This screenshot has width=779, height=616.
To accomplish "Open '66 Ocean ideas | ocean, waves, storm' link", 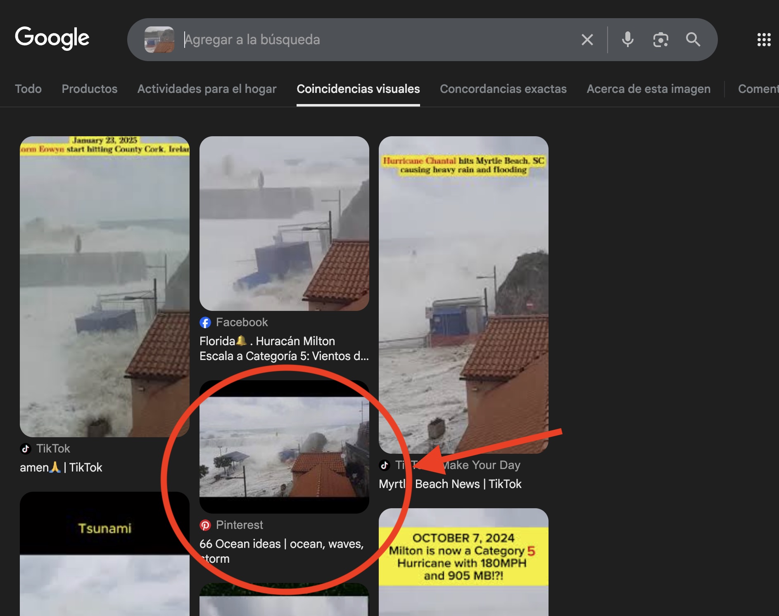I will coord(282,551).
